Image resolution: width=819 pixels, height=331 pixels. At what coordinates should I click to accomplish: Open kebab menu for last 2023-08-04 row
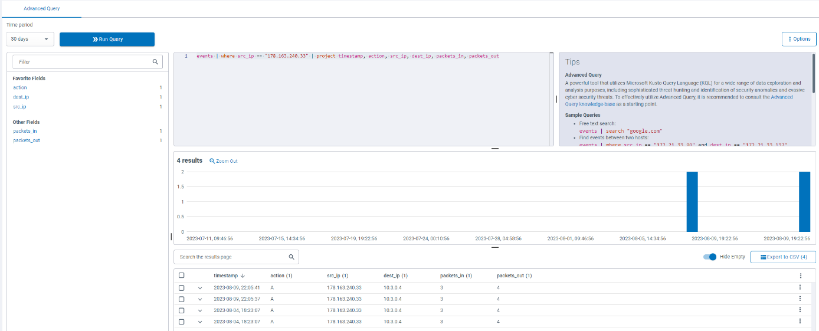click(800, 321)
